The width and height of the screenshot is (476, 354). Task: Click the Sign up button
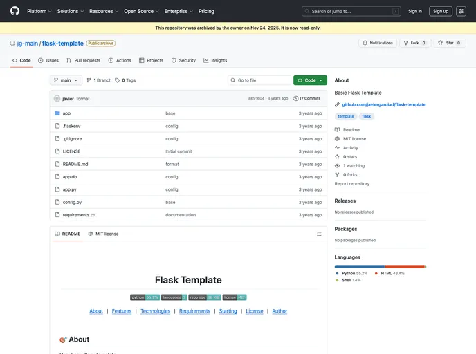tap(440, 11)
